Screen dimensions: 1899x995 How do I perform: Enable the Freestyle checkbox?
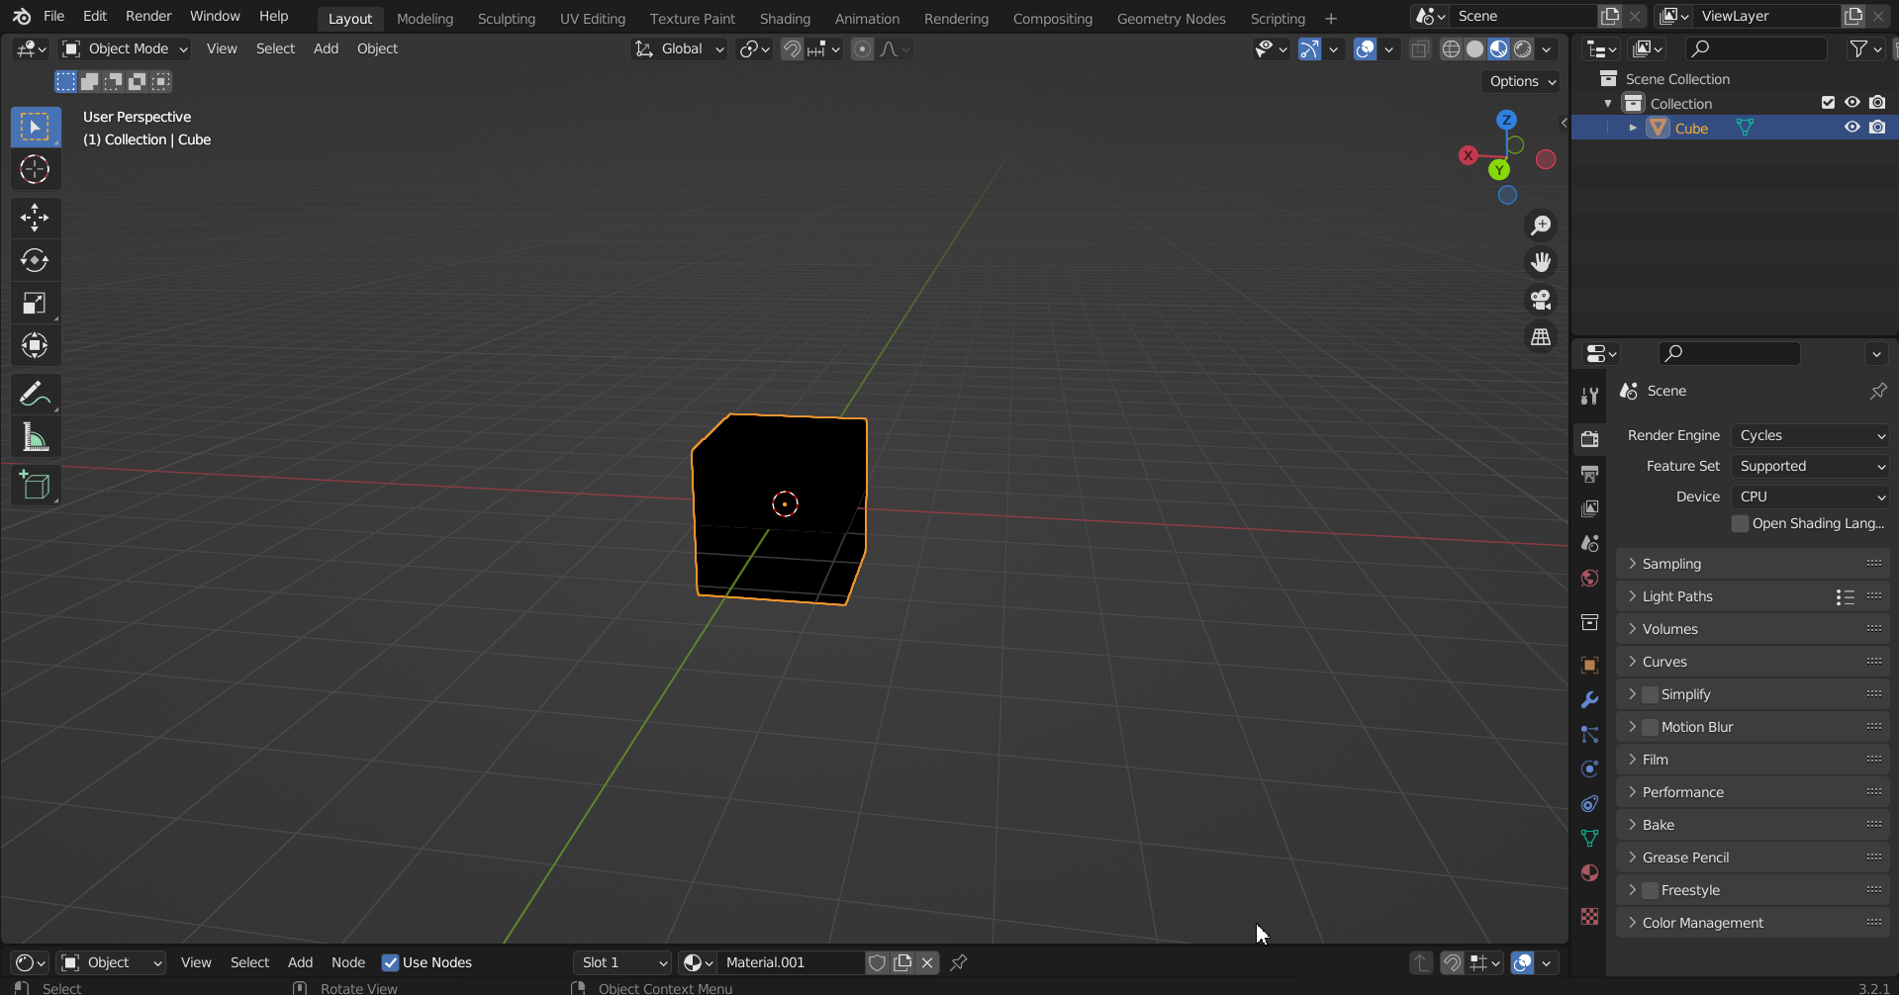(x=1650, y=890)
